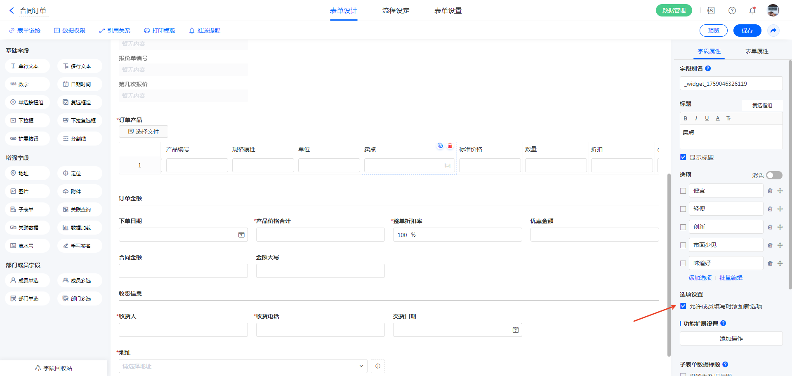
Task: Disable 允许成员填写时添加新选项 checkbox
Action: (683, 306)
